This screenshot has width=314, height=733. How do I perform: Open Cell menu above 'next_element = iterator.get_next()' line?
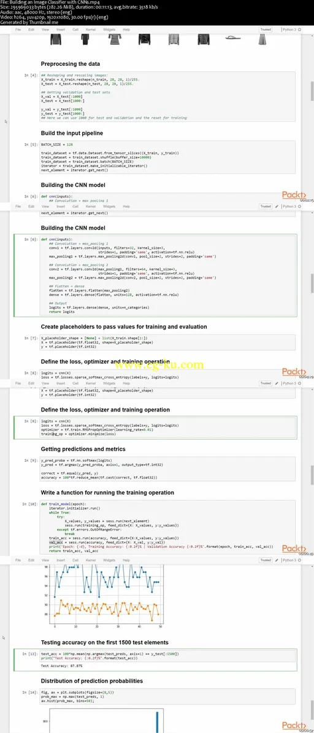click(x=75, y=206)
